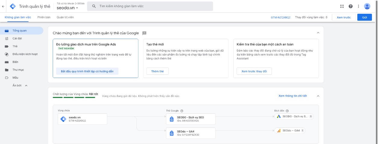Viewport: 378px width, 144px height.
Task: Collapse the container quality panel chevron
Action: click(318, 96)
